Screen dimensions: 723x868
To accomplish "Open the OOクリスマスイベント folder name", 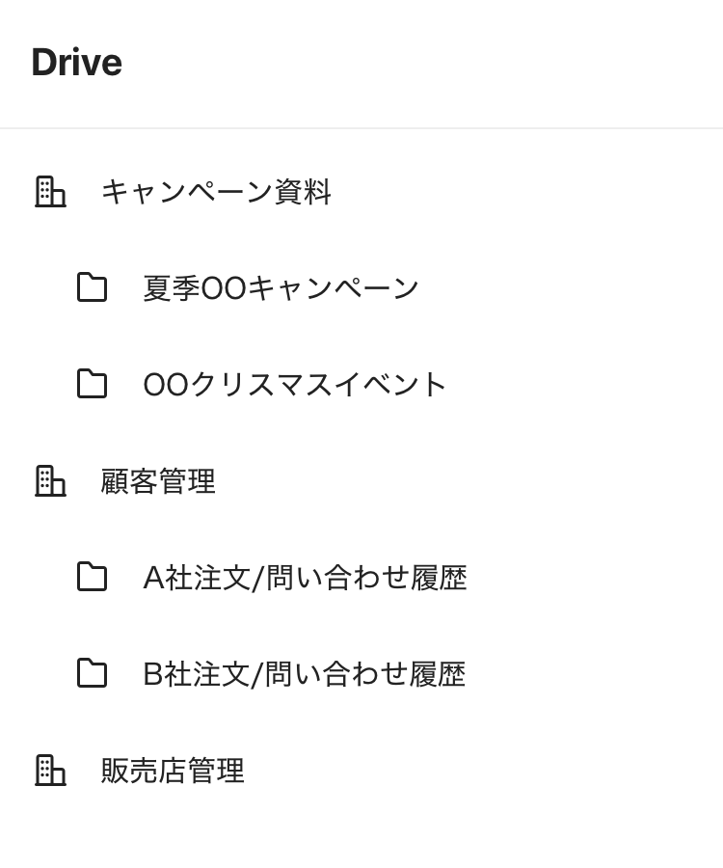I will [x=295, y=385].
